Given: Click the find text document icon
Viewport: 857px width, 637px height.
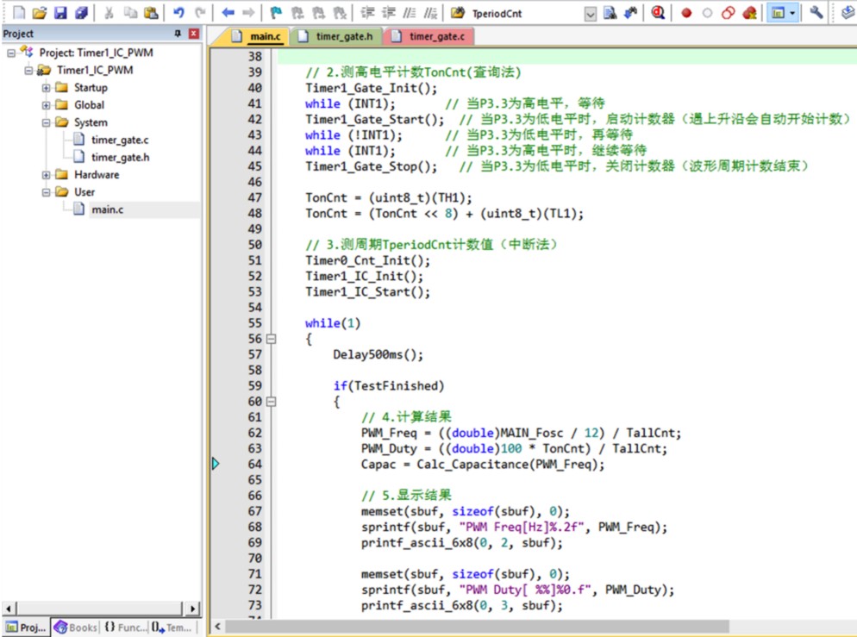Looking at the screenshot, I should pyautogui.click(x=610, y=13).
